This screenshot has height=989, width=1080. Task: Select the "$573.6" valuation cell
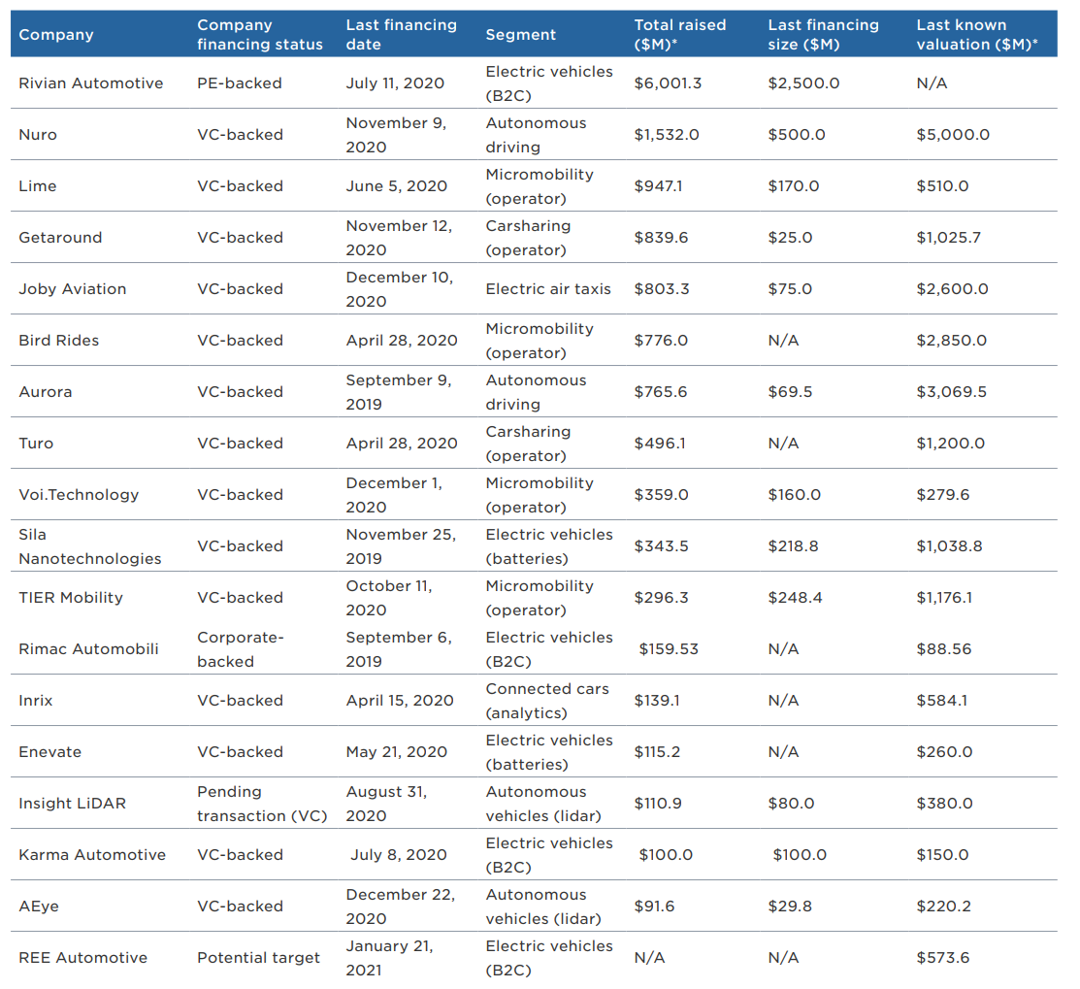tap(942, 957)
